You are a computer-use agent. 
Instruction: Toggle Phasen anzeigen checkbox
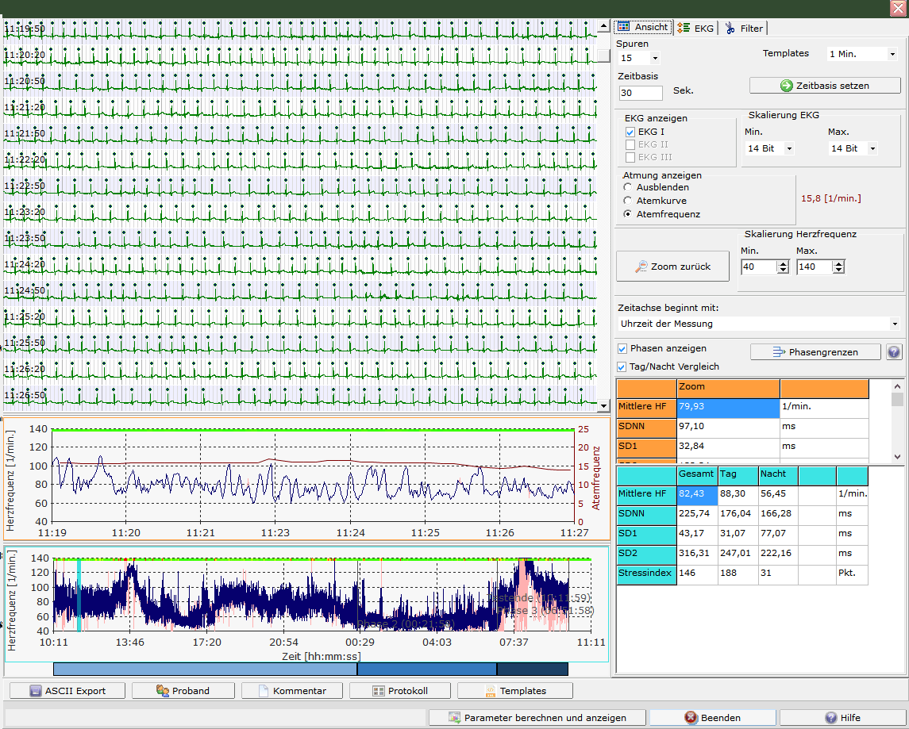pyautogui.click(x=622, y=348)
